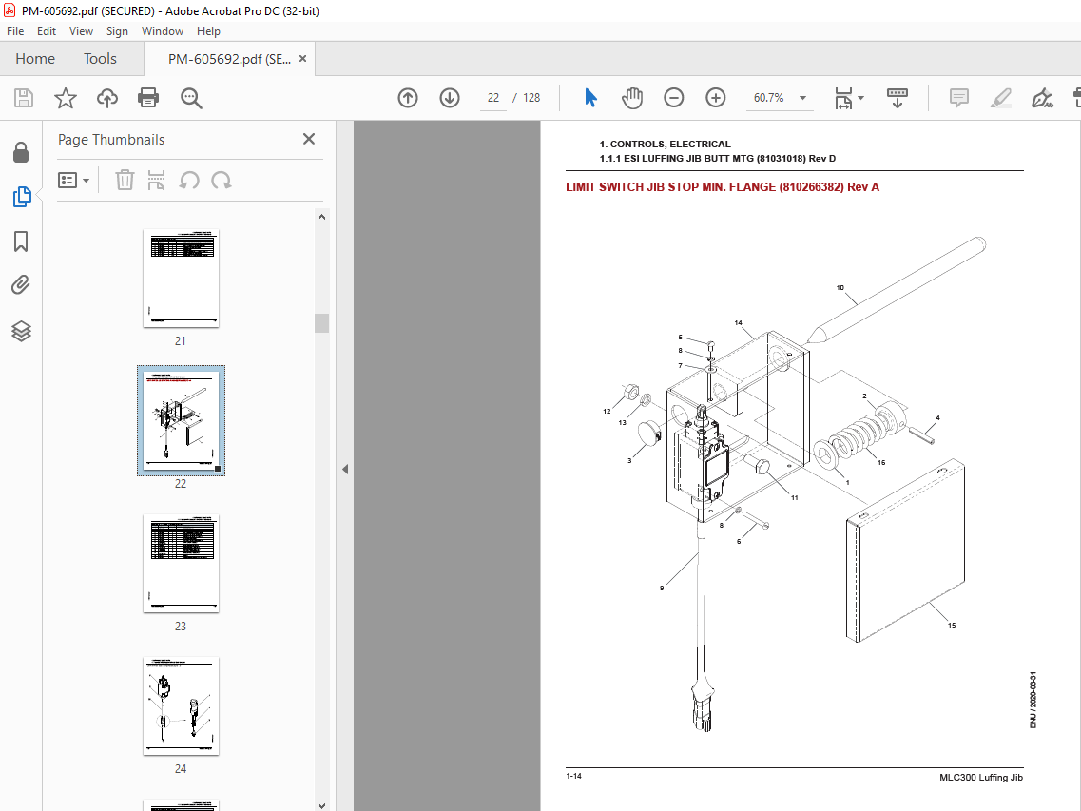
Task: Open the View menu
Action: pyautogui.click(x=81, y=31)
